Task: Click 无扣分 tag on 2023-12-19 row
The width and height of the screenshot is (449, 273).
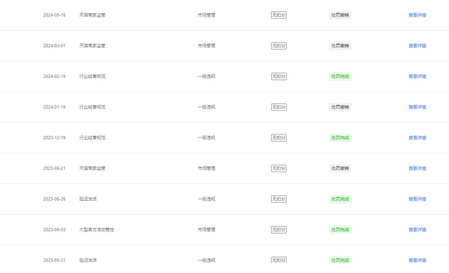Action: [x=279, y=138]
